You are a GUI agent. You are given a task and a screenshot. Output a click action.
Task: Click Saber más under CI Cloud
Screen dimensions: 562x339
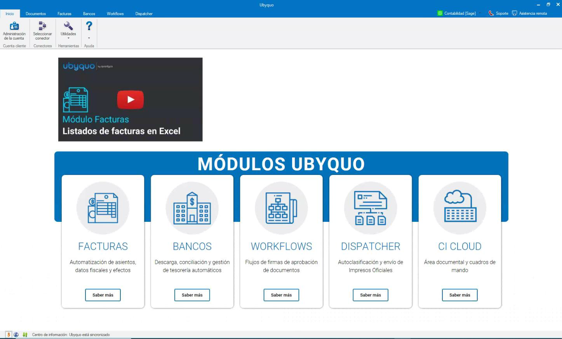point(460,295)
